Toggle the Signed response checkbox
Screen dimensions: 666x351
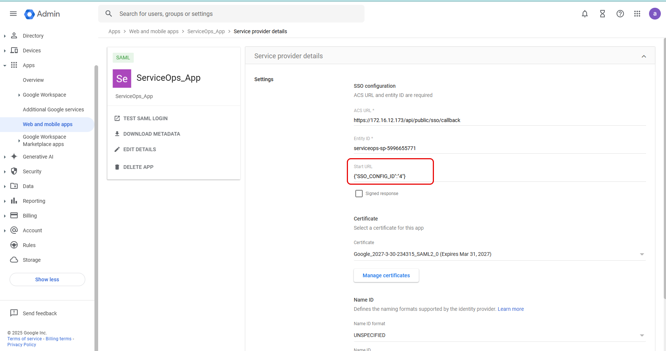click(359, 194)
